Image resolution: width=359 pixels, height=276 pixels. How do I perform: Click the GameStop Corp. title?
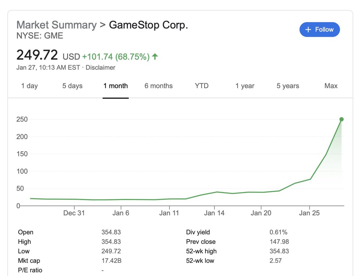[x=148, y=25]
